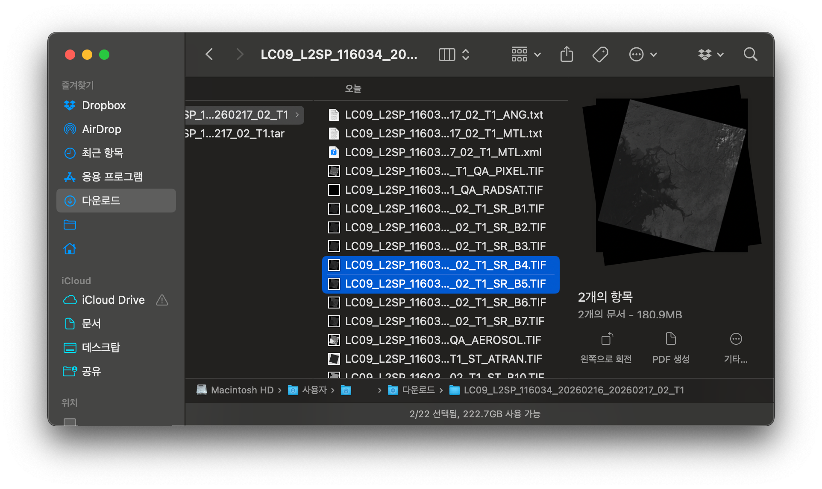Screen dimensions: 822x489
Task: Go back using the back arrow
Action: pos(209,54)
